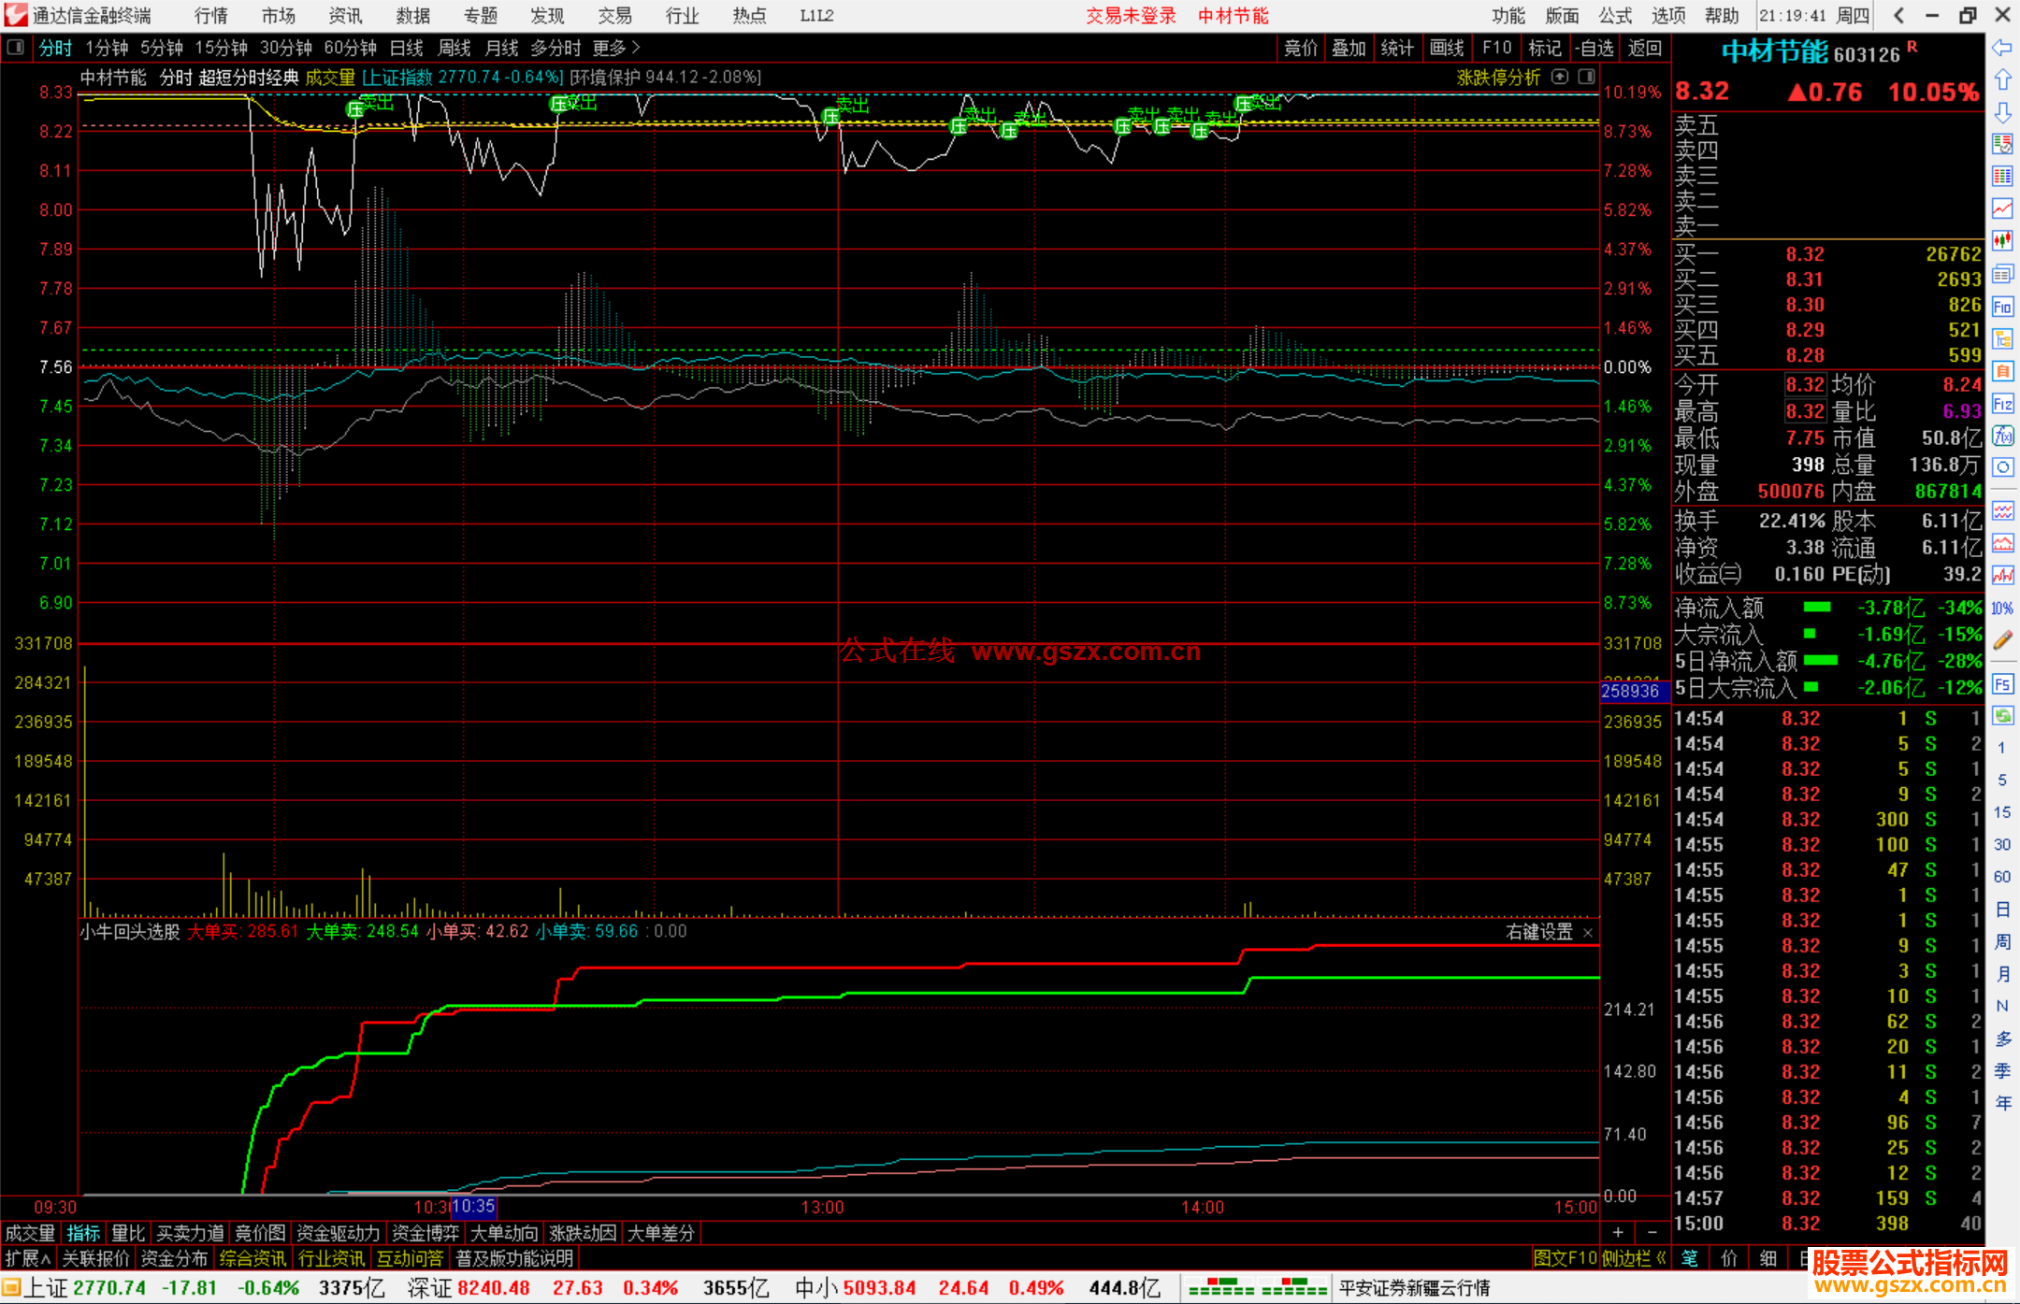2020x1304 pixels.
Task: Click the 10% sidebar icon
Action: pyautogui.click(x=2002, y=609)
